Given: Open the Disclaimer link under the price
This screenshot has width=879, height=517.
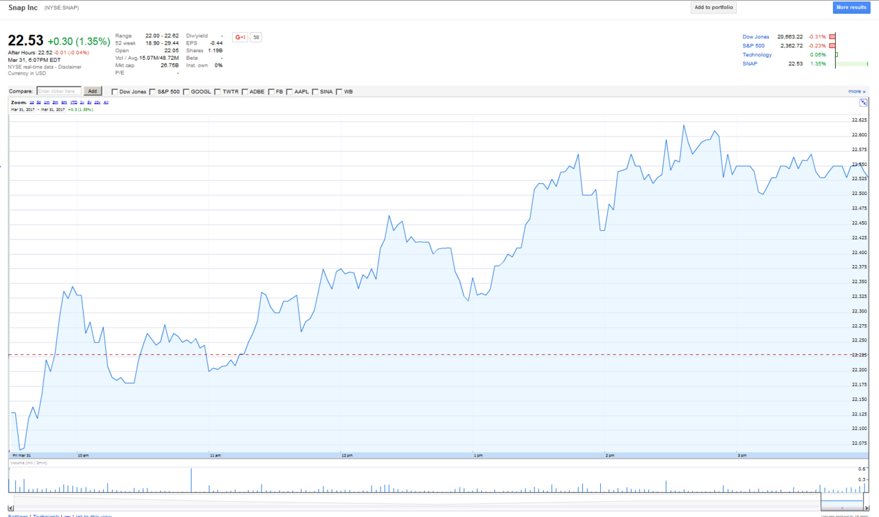Looking at the screenshot, I should [x=70, y=67].
